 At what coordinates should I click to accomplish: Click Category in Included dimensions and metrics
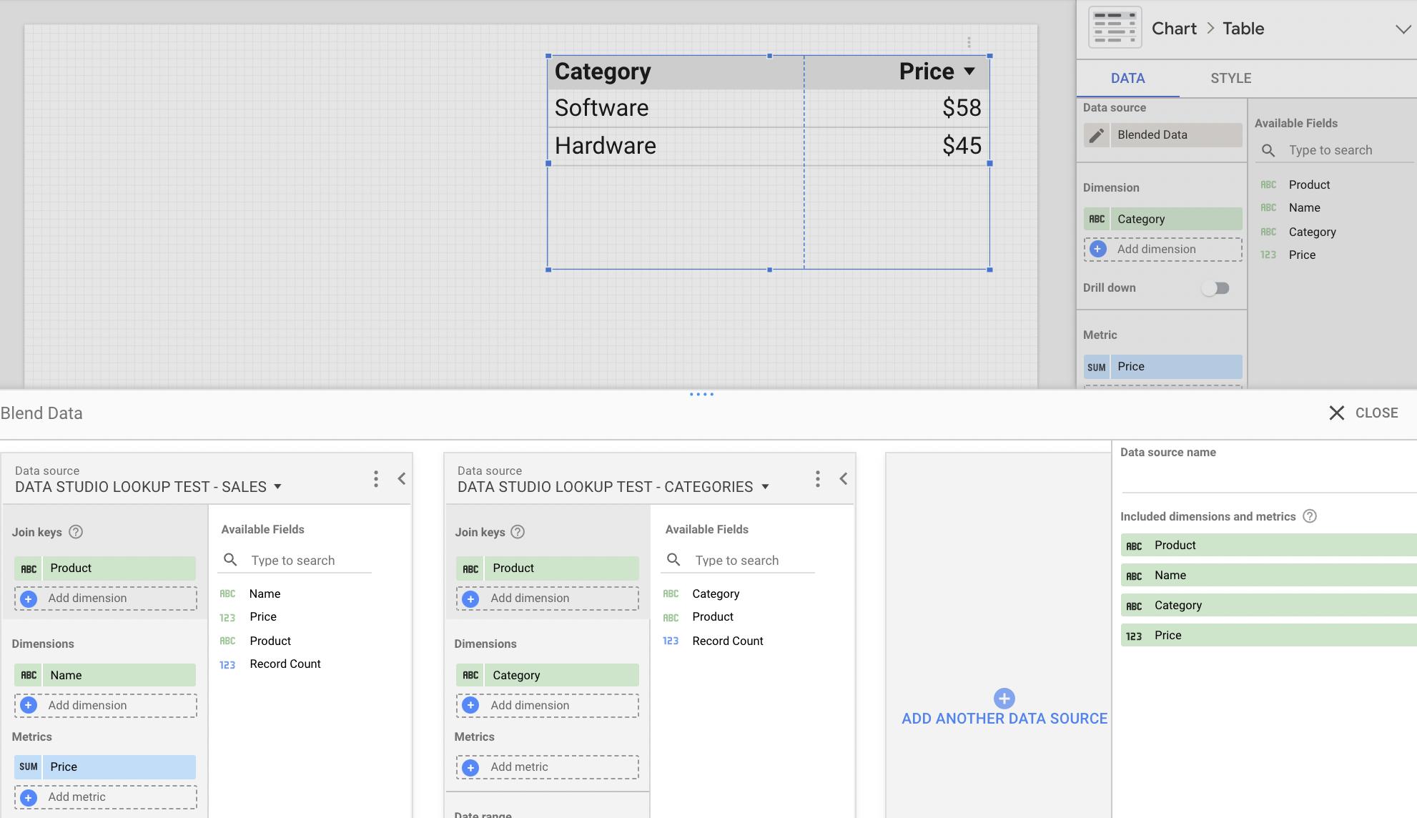[1268, 605]
